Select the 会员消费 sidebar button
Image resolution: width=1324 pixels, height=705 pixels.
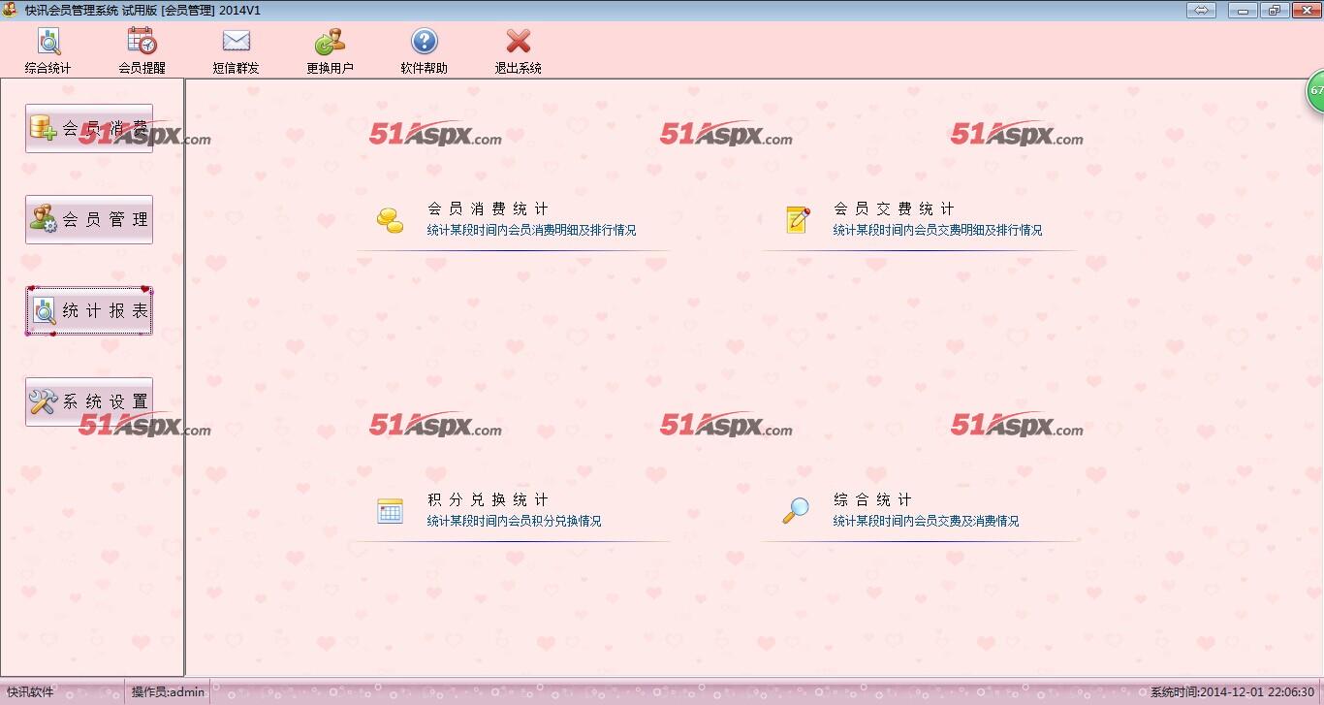pyautogui.click(x=89, y=128)
